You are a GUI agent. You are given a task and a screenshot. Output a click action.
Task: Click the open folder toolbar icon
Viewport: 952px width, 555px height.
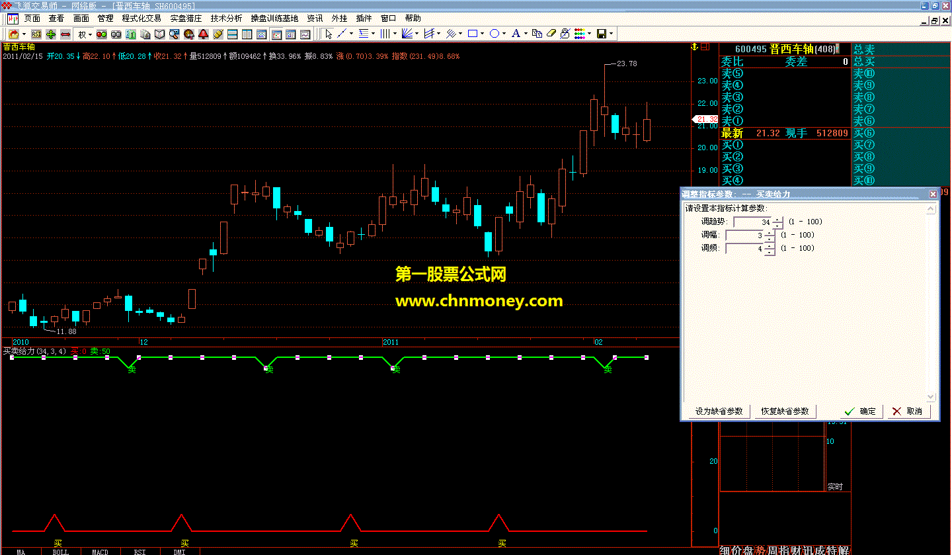point(13,34)
